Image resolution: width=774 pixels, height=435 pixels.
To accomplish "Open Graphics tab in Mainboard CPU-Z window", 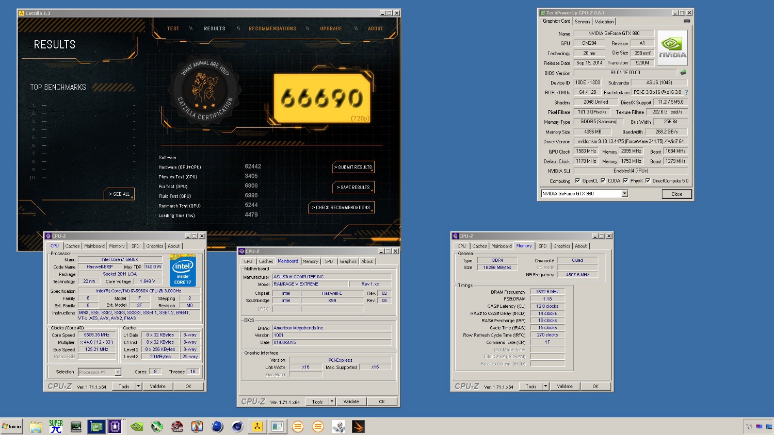I will [348, 261].
